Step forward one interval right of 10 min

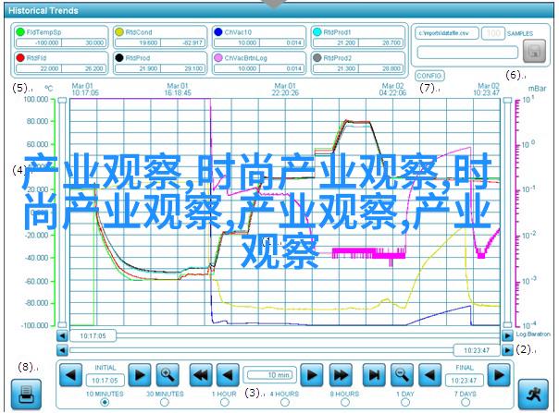[312, 375]
